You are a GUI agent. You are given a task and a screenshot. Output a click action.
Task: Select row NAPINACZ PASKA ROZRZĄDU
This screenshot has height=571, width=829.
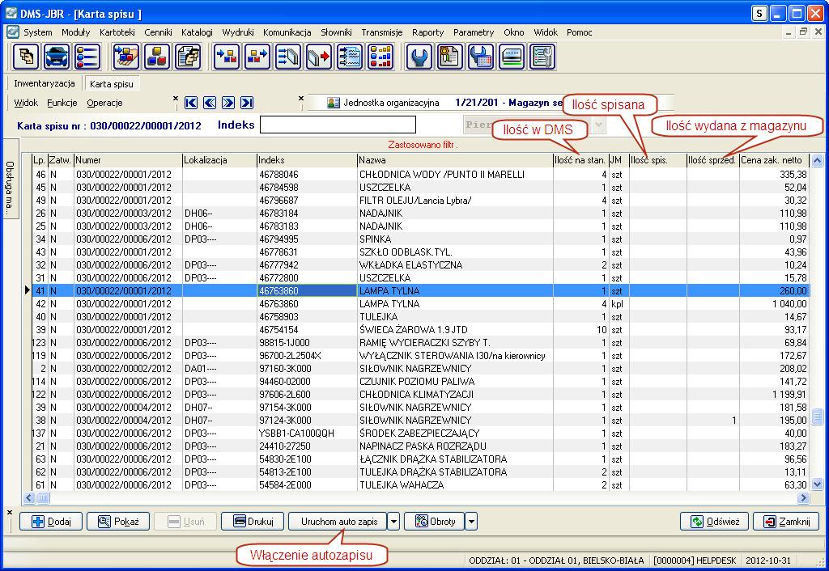(x=420, y=446)
